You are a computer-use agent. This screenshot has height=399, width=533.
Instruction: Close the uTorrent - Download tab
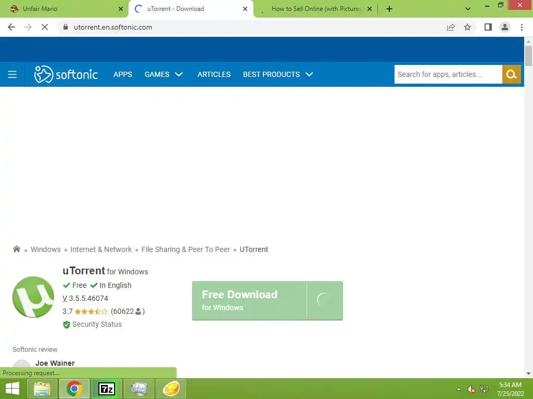(245, 9)
